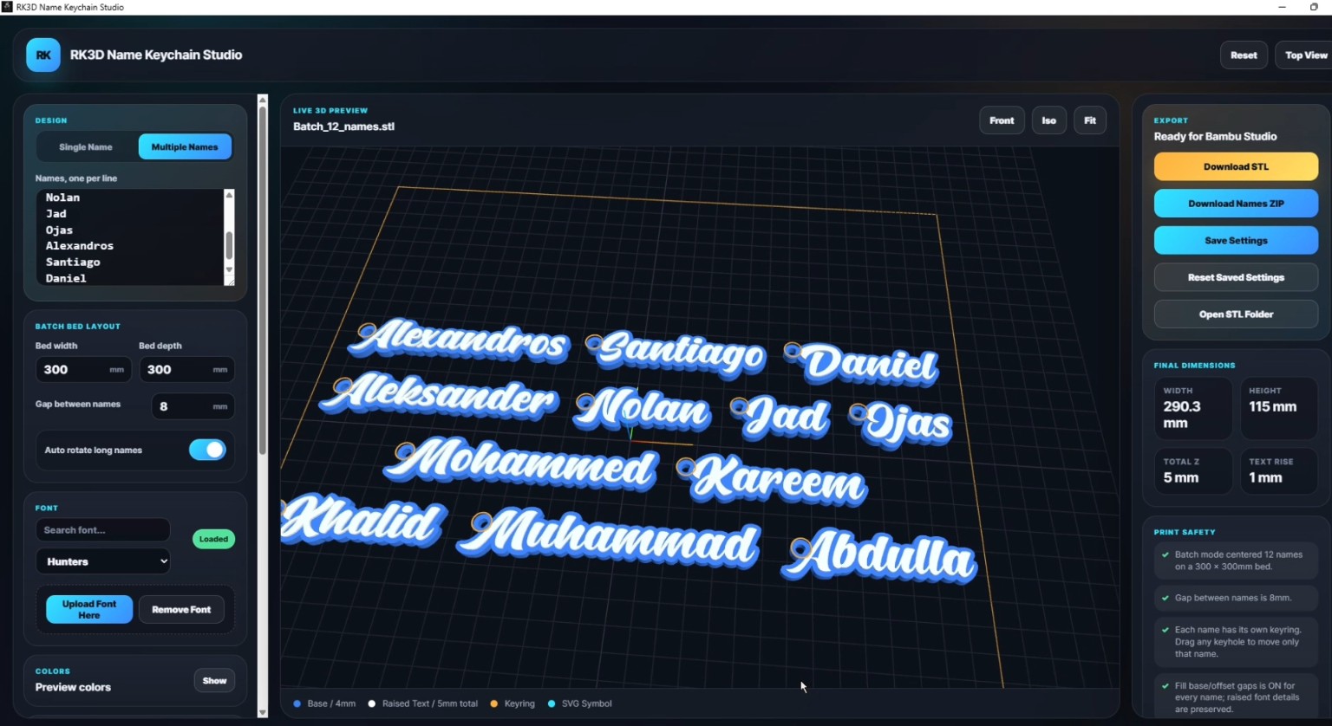The image size is (1332, 726).
Task: Click the Khalid name model in preview
Action: coord(362,520)
